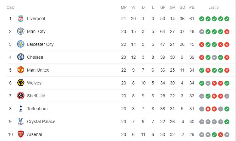Image resolution: width=236 pixels, height=141 pixels.
Task: Click Man. City's most recent red loss icon
Action: tap(227, 32)
